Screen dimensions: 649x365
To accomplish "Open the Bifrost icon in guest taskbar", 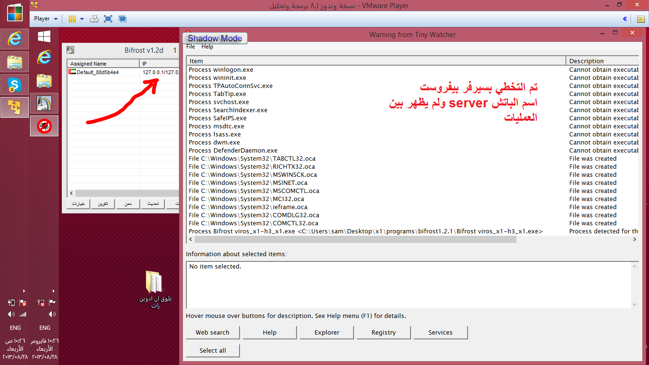I will pyautogui.click(x=44, y=103).
